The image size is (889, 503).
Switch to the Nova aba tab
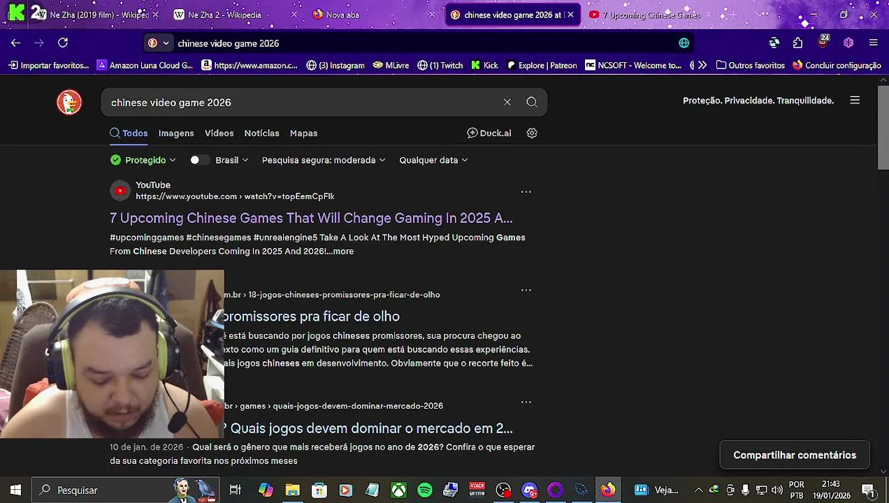click(x=373, y=15)
